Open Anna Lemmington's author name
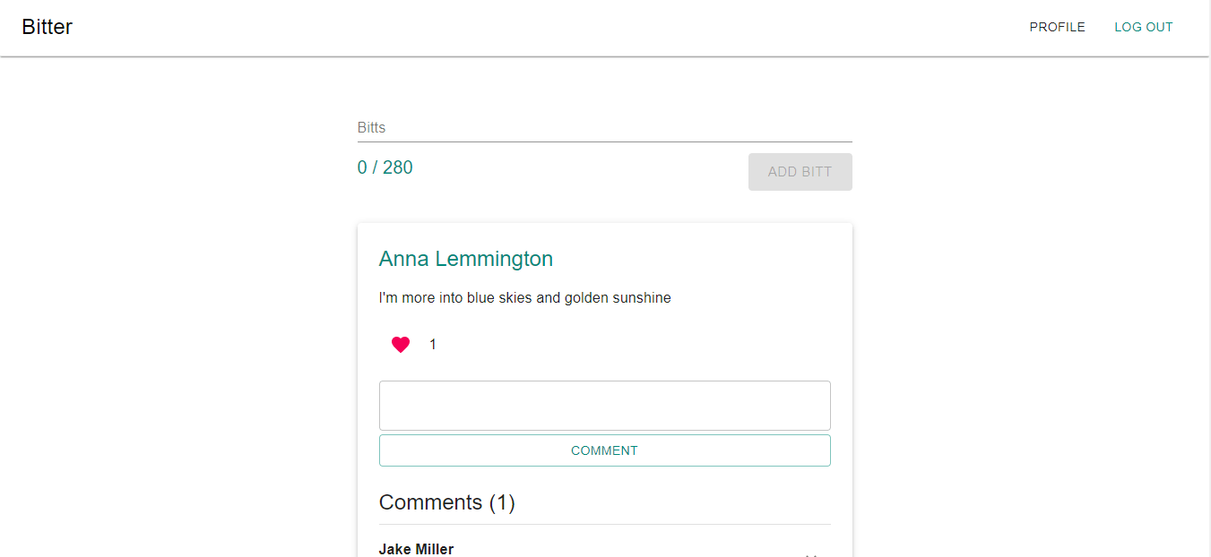Screen dimensions: 1211x557 pos(466,259)
